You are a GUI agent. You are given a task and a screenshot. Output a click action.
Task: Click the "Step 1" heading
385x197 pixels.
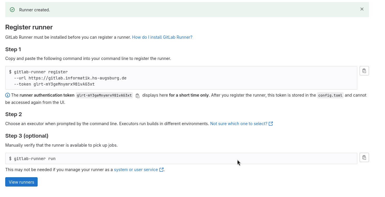point(13,49)
